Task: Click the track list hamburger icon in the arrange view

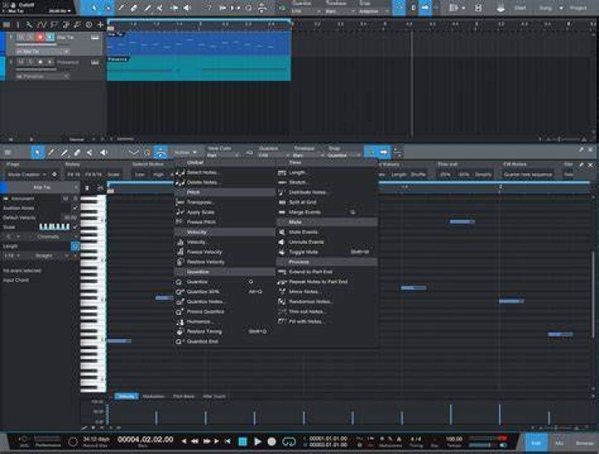Action: [7, 25]
